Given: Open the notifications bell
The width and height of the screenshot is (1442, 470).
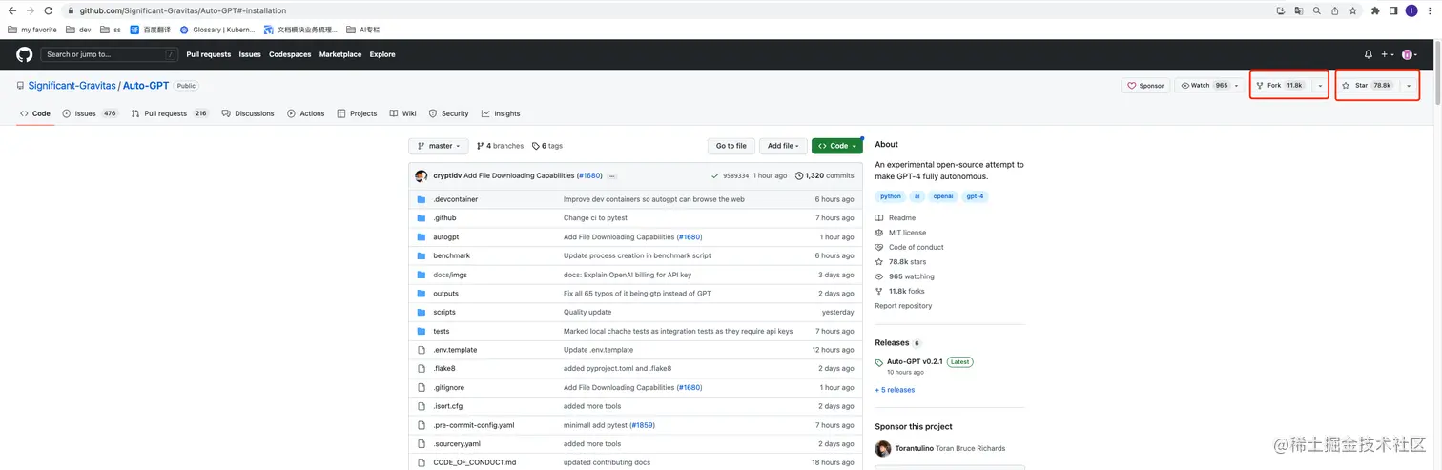Looking at the screenshot, I should click(x=1369, y=54).
